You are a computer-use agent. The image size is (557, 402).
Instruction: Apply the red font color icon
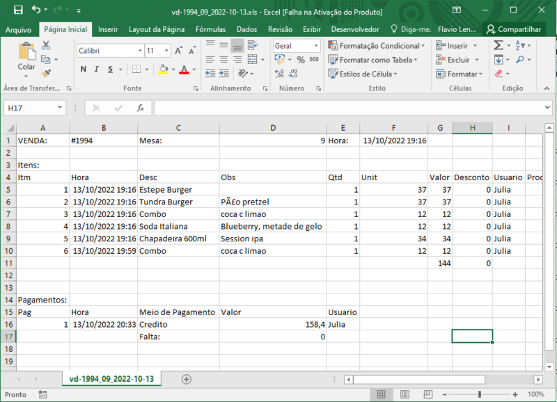click(184, 69)
